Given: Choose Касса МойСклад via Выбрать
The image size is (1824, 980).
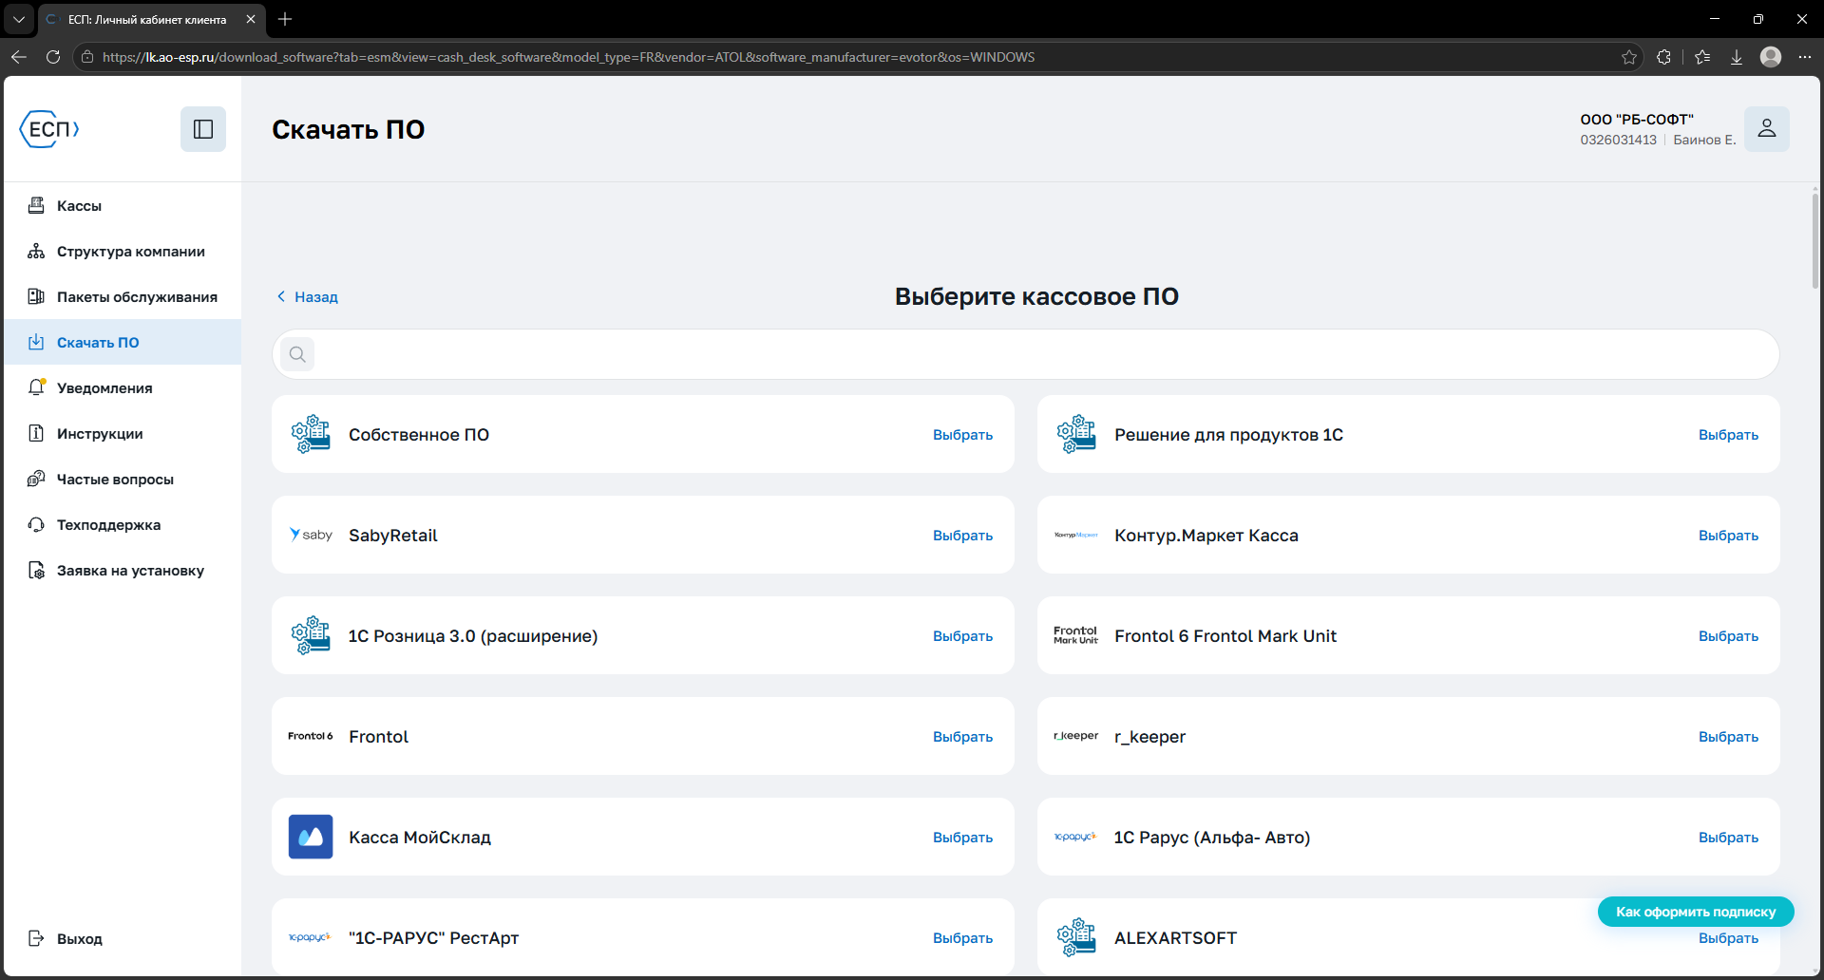Looking at the screenshot, I should (962, 838).
